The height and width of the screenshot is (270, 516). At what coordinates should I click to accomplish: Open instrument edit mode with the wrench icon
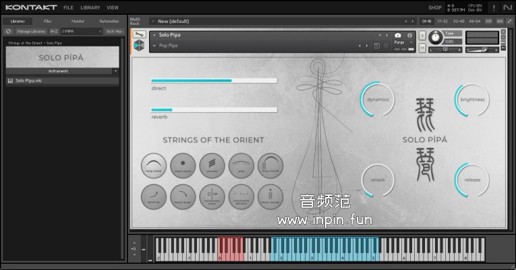coord(139,34)
